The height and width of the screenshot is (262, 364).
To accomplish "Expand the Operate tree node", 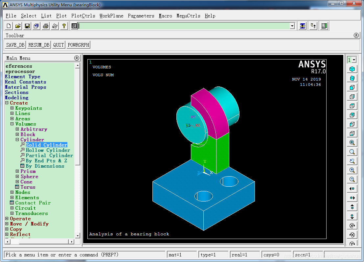I will click(x=7, y=219).
